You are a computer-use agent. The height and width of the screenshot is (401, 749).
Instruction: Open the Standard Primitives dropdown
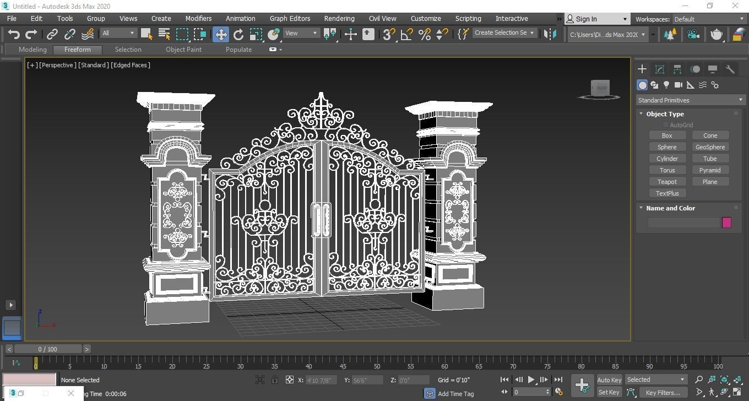tap(690, 100)
